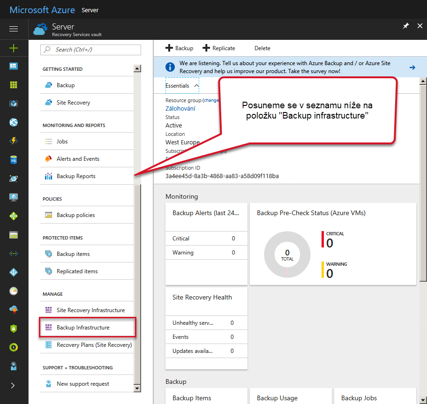Screen dimensions: 427x404
Task: Click the Subscription ID value 3a4ee45d-8a3b...
Action: pos(222,176)
